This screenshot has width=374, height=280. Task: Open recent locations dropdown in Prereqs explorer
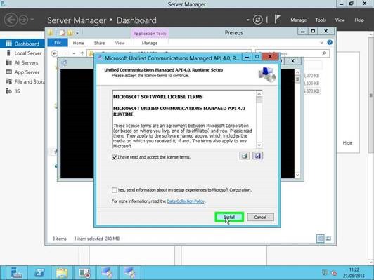pyautogui.click(x=75, y=53)
